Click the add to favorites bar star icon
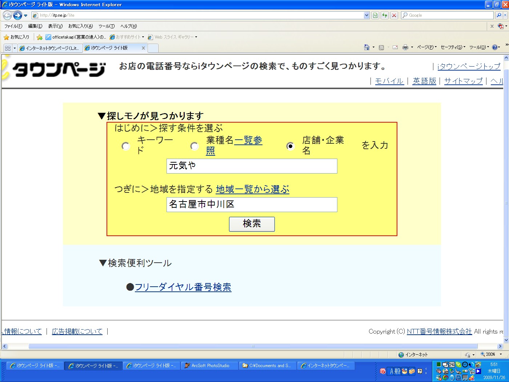 click(40, 37)
